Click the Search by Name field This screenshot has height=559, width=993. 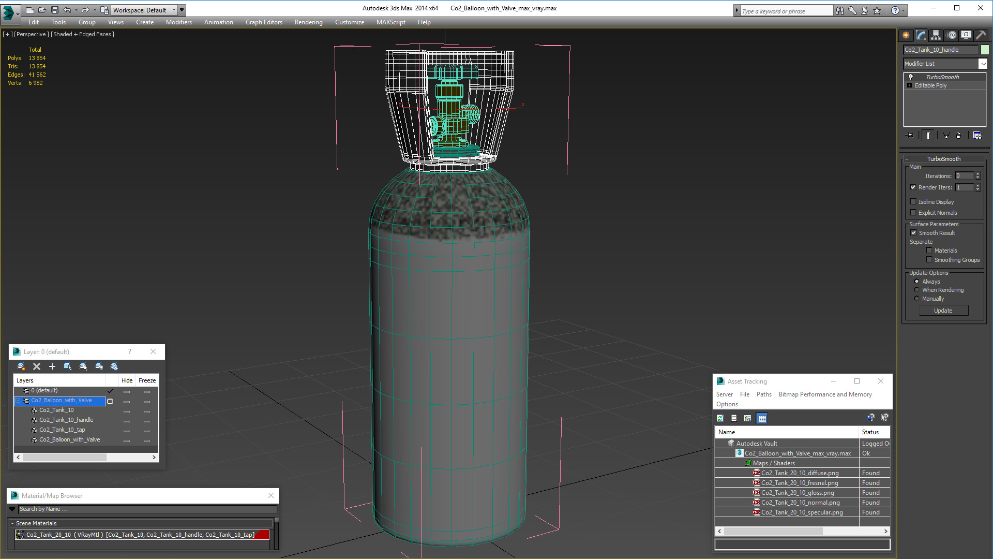147,509
